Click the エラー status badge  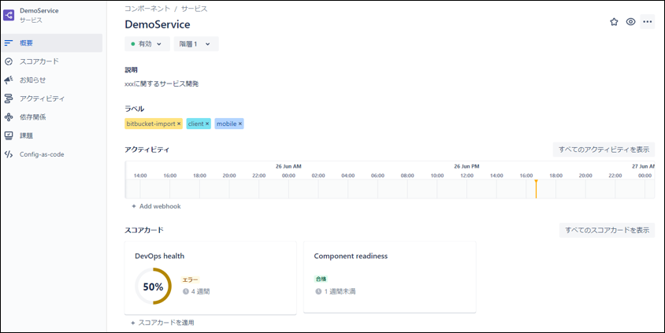[190, 280]
